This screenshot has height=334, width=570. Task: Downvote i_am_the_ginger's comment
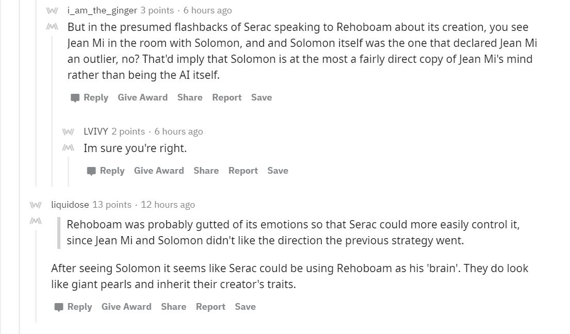(52, 26)
